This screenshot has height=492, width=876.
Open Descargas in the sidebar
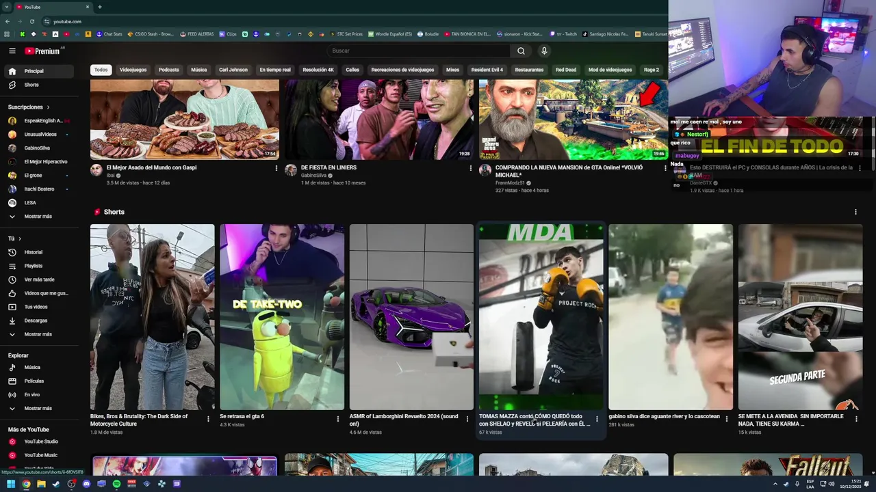(x=40, y=320)
